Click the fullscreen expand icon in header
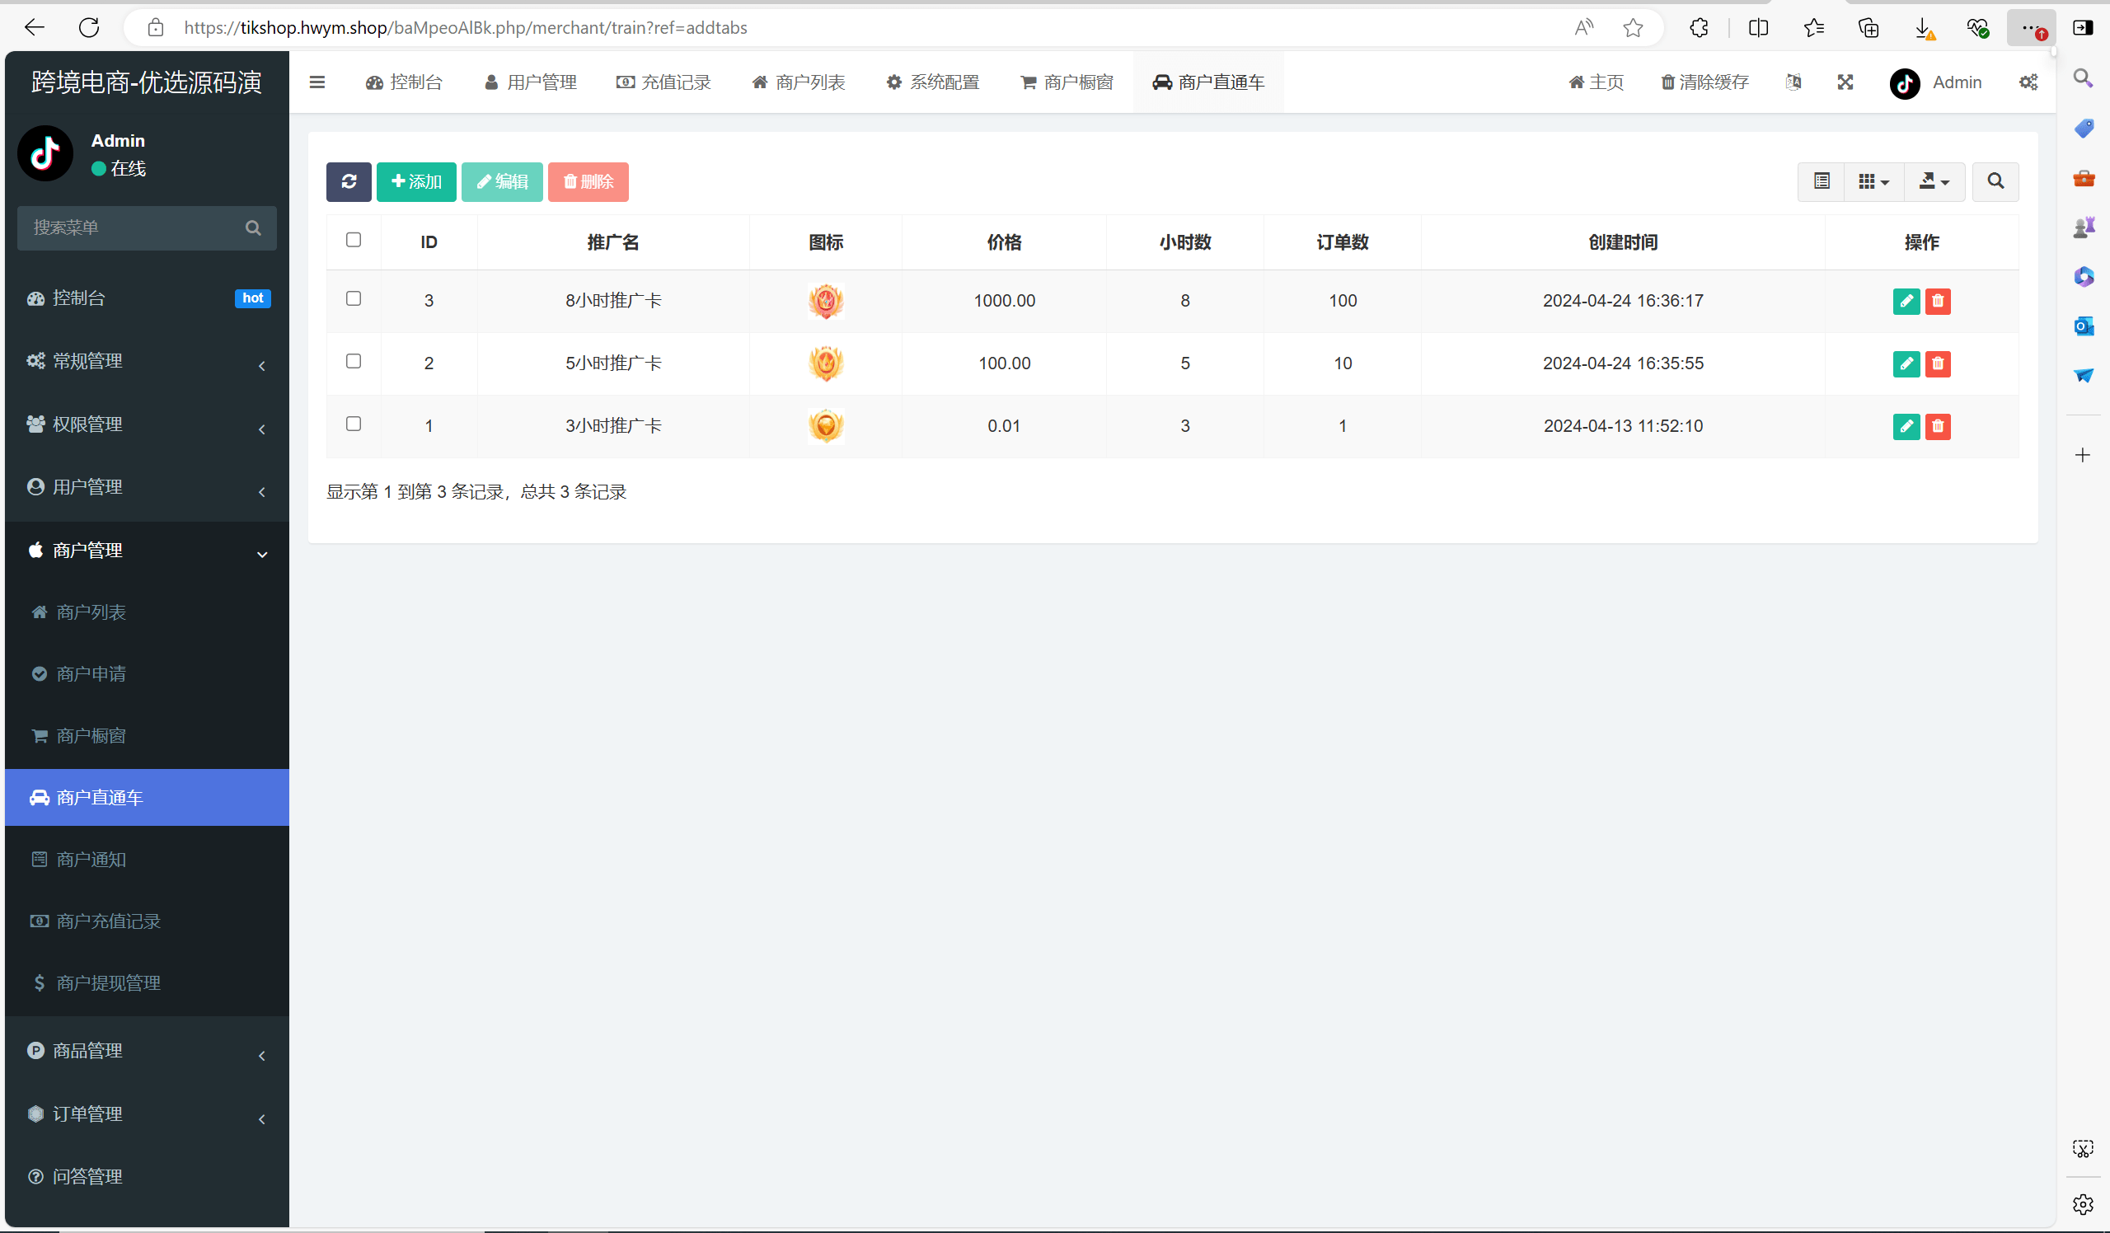 tap(1845, 82)
